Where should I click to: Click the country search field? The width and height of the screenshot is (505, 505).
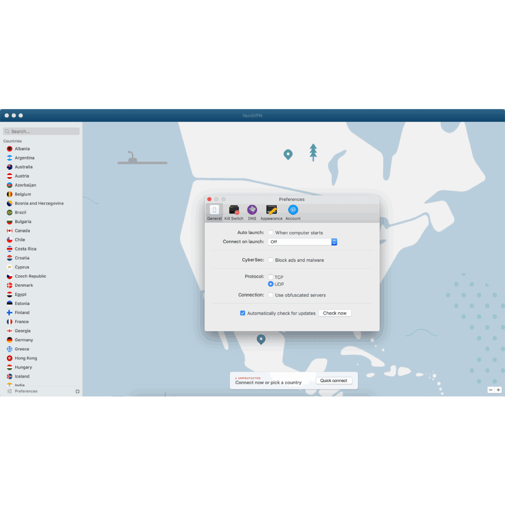click(41, 131)
